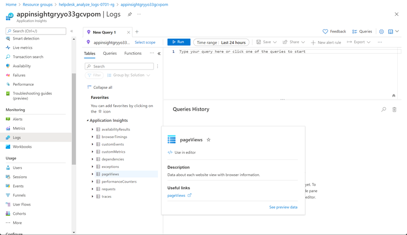
Task: Run the query
Action: 179,42
